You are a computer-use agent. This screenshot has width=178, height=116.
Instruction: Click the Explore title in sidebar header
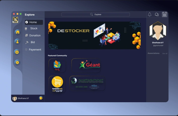click(x=30, y=15)
